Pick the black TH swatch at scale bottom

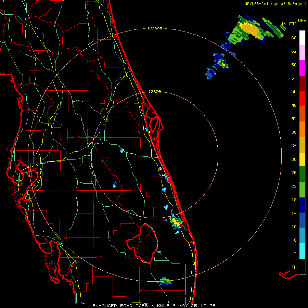[x=302, y=266]
